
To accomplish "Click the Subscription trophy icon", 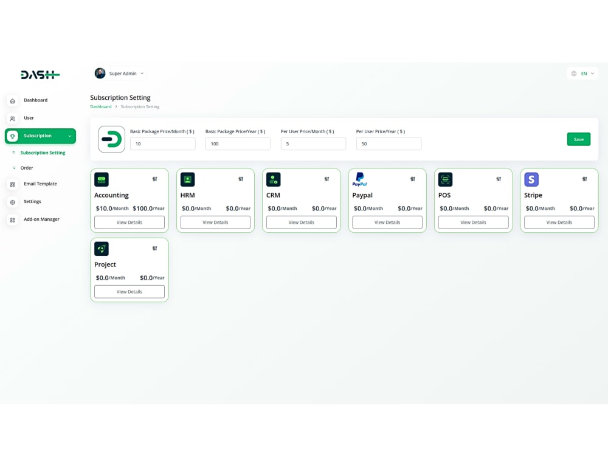I will pos(12,136).
